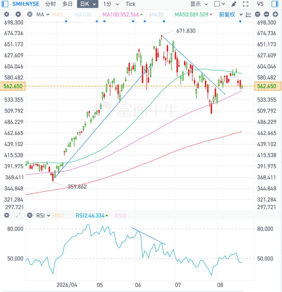The image size is (282, 292).
Task: Expand the layout options chevron
Action: tap(224, 4)
